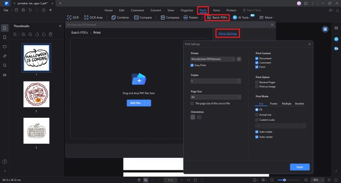Image resolution: width=341 pixels, height=183 pixels.
Task: Switch to the Home tab
Action: coord(109,10)
